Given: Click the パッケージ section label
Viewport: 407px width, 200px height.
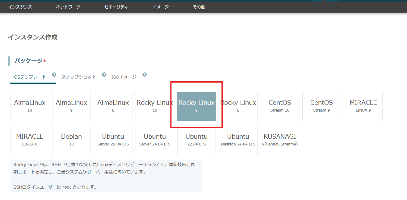Looking at the screenshot, I should [x=28, y=61].
